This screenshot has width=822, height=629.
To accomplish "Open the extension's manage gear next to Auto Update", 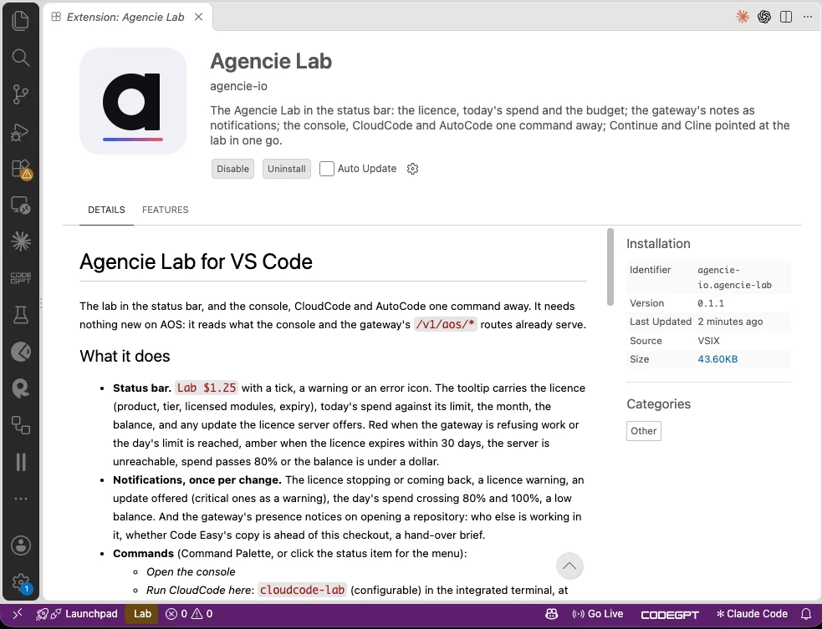I will (x=412, y=169).
